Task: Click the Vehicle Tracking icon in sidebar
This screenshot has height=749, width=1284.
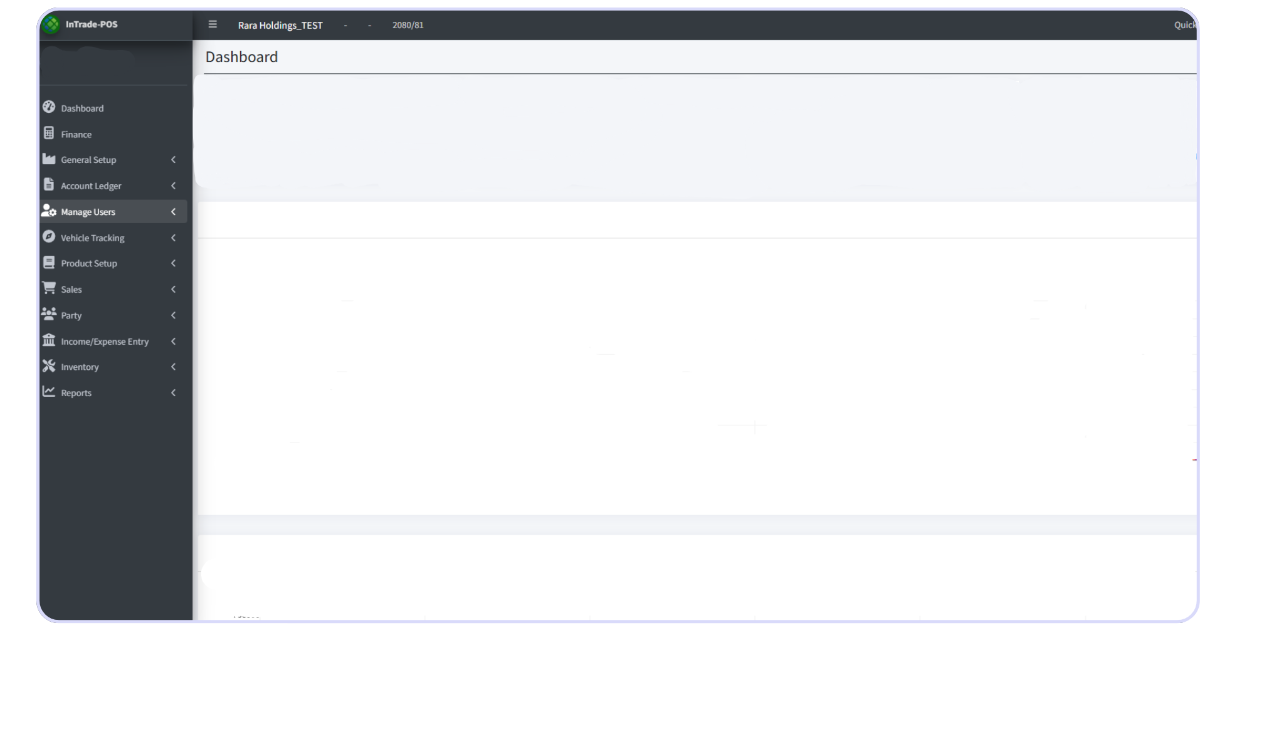Action: (48, 236)
